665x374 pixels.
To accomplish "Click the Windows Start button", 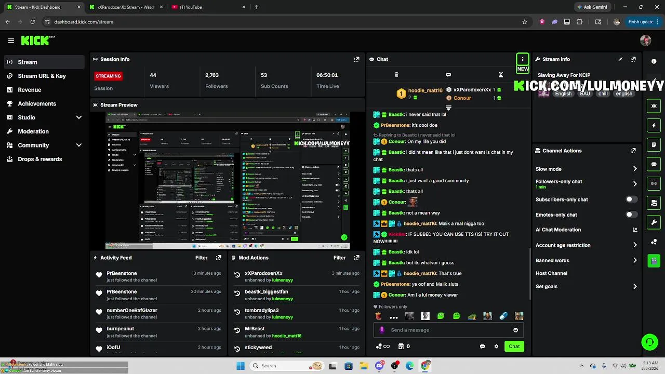I will [241, 366].
